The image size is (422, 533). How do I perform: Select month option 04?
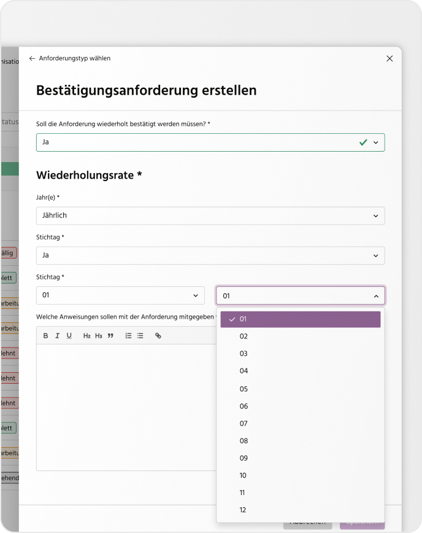coord(300,371)
